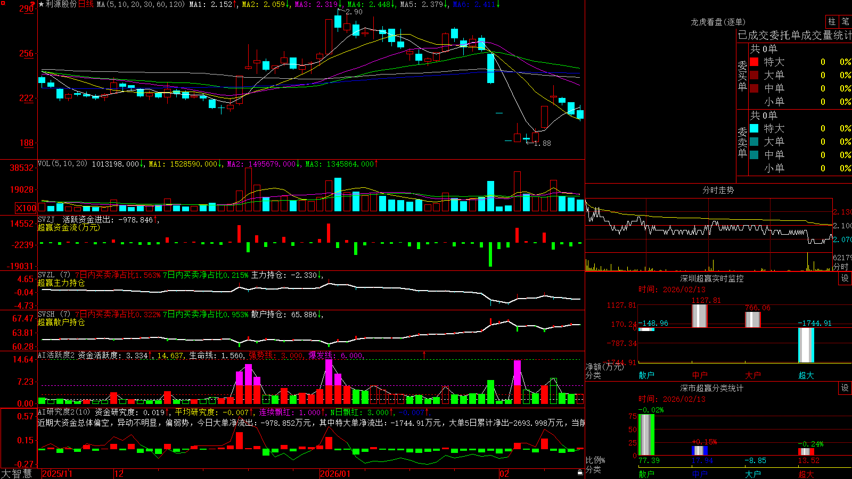
Task: Select 超大 category in 深圳超赢实时监控 chart
Action: click(806, 375)
